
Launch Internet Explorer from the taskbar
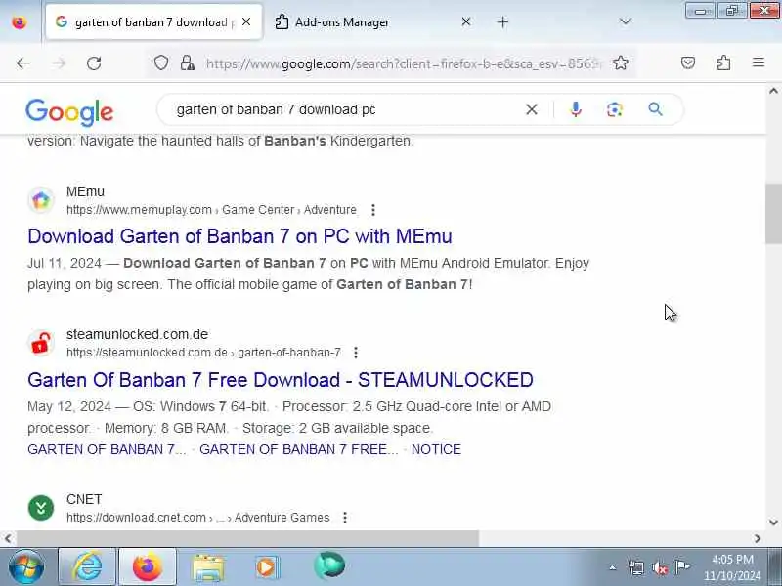coord(87,566)
